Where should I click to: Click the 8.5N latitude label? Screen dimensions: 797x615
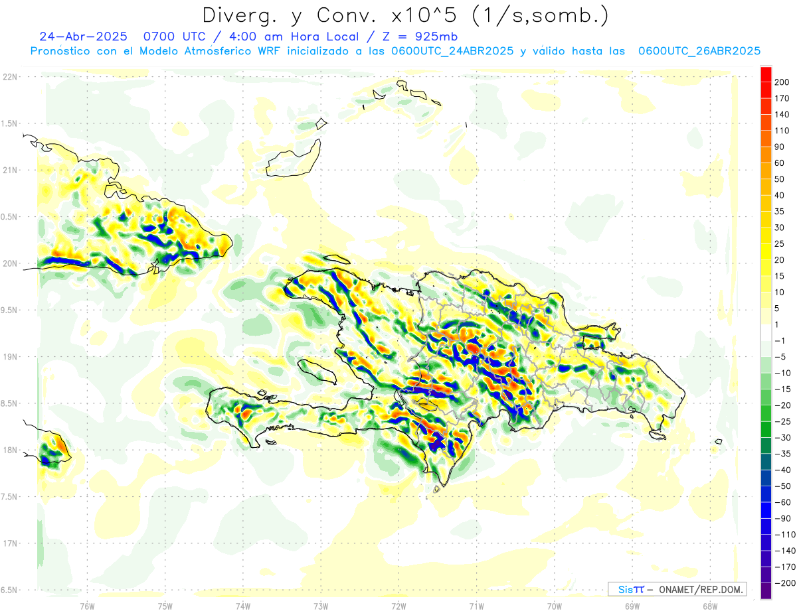pos(10,403)
